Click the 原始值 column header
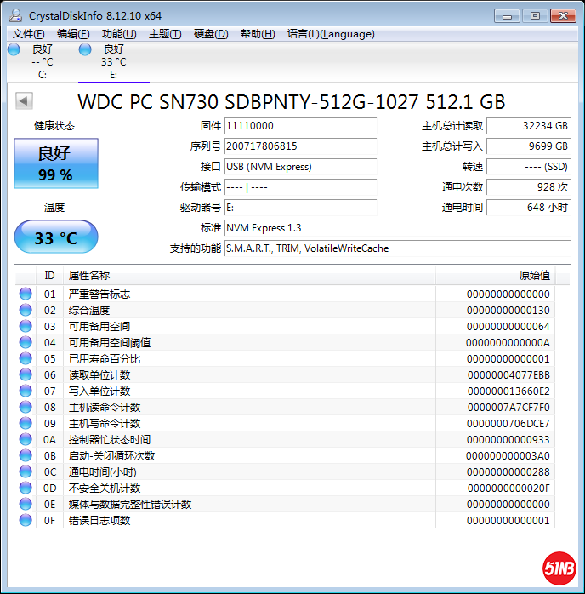Screen dimensions: 585x594 (x=534, y=276)
